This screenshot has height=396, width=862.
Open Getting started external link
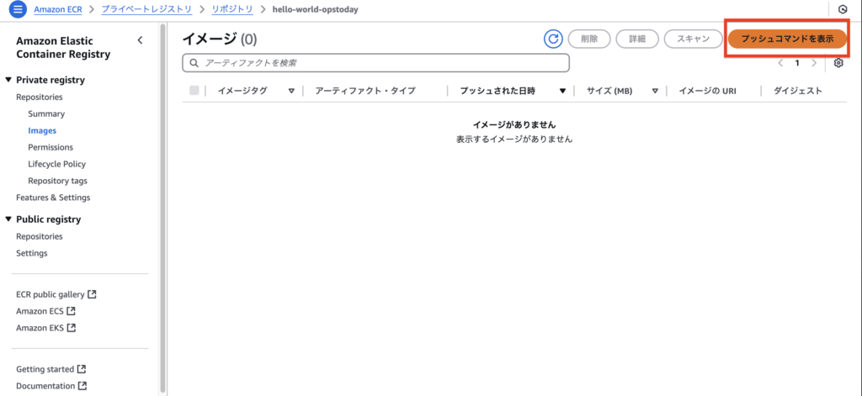(51, 368)
